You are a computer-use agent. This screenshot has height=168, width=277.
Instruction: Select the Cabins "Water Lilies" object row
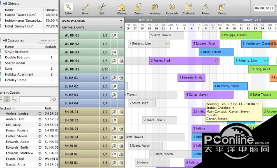29,15
